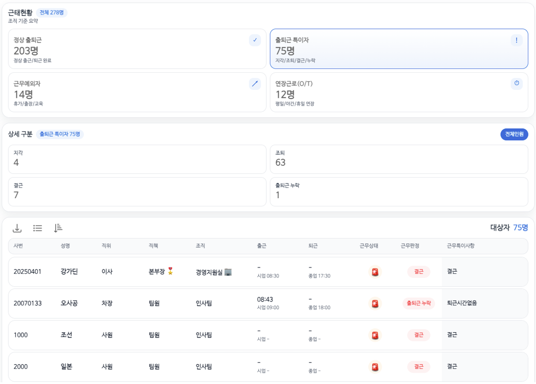Click the medal icon beside 본부장

170,271
